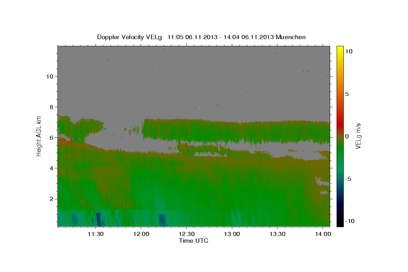
Task: Click the plot title 'Doppler Velocity VELg'
Action: 130,37
